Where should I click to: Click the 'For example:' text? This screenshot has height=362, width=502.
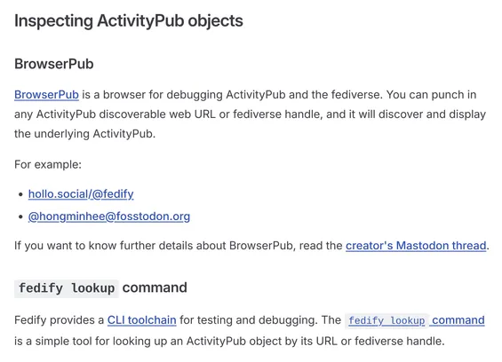48,165
